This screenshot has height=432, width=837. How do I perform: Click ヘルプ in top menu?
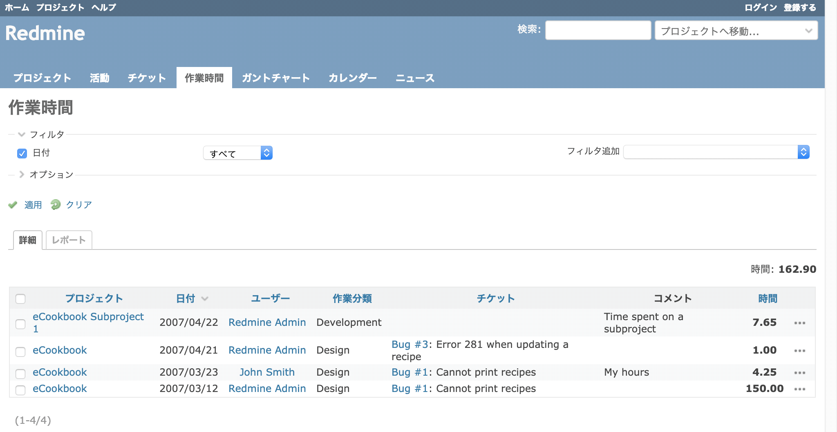[x=104, y=7]
